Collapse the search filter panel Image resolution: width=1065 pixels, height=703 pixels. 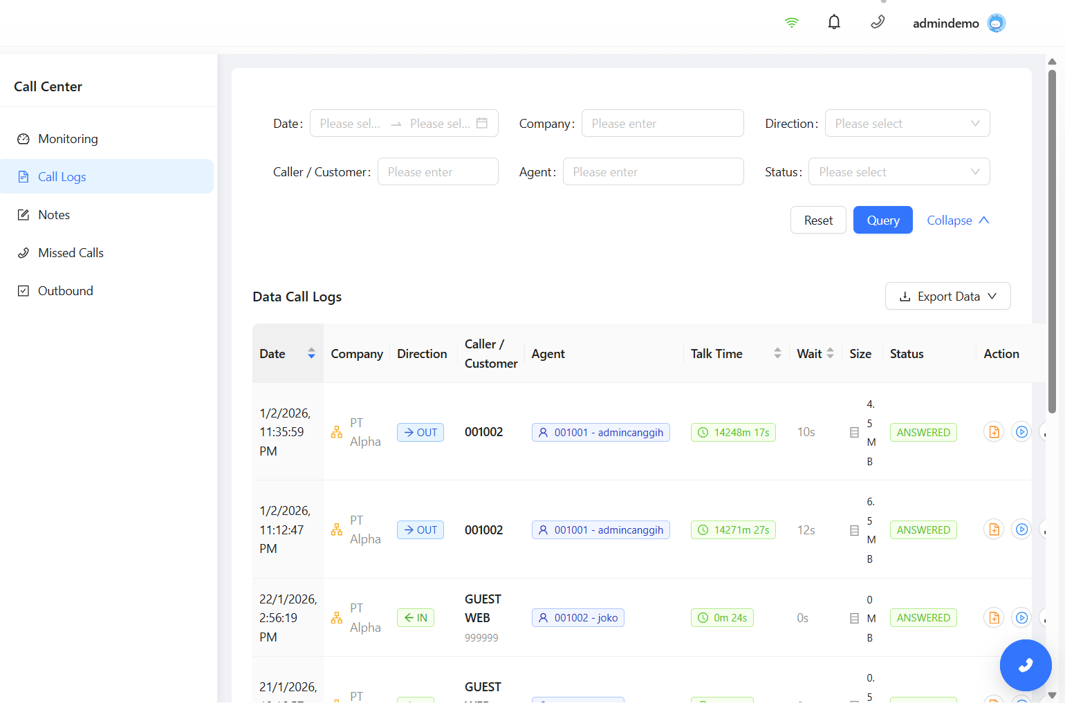[x=958, y=221]
